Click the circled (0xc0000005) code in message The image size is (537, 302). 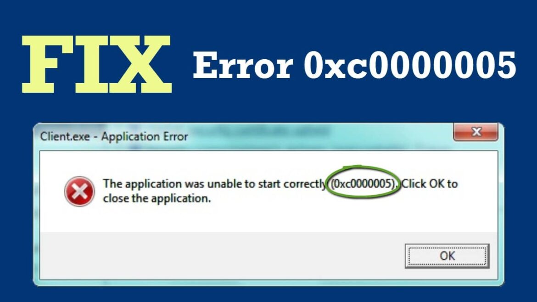click(363, 184)
